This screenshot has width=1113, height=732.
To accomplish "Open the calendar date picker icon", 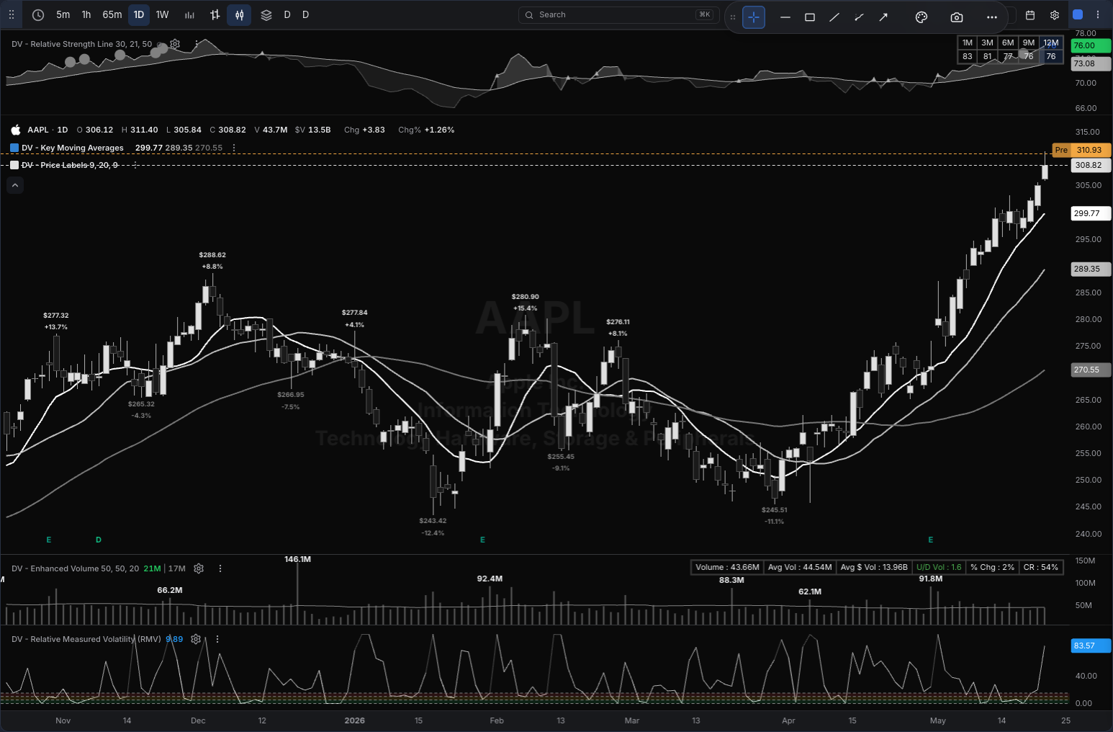I will tap(1030, 15).
